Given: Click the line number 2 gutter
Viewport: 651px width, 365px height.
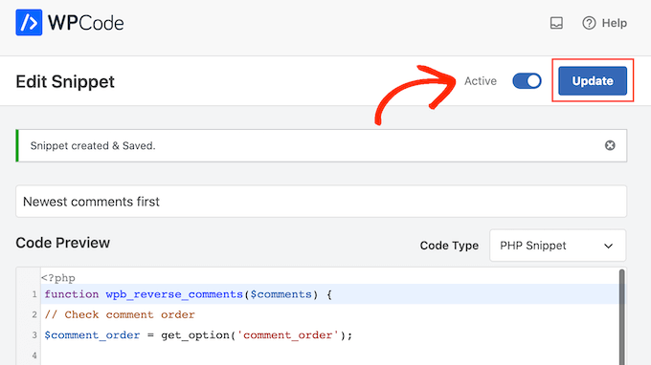Looking at the screenshot, I should pyautogui.click(x=34, y=315).
